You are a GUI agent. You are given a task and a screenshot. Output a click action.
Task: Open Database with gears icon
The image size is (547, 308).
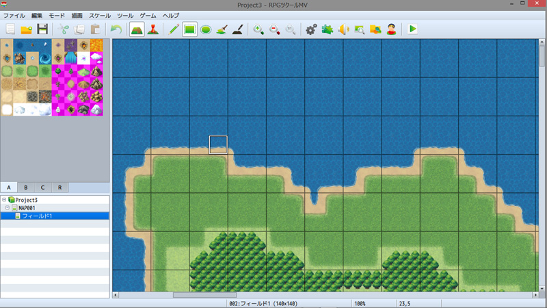point(311,29)
